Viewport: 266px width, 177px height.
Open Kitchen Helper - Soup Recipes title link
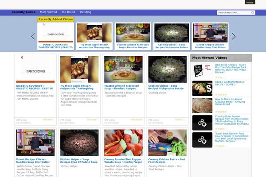pyautogui.click(x=79, y=161)
